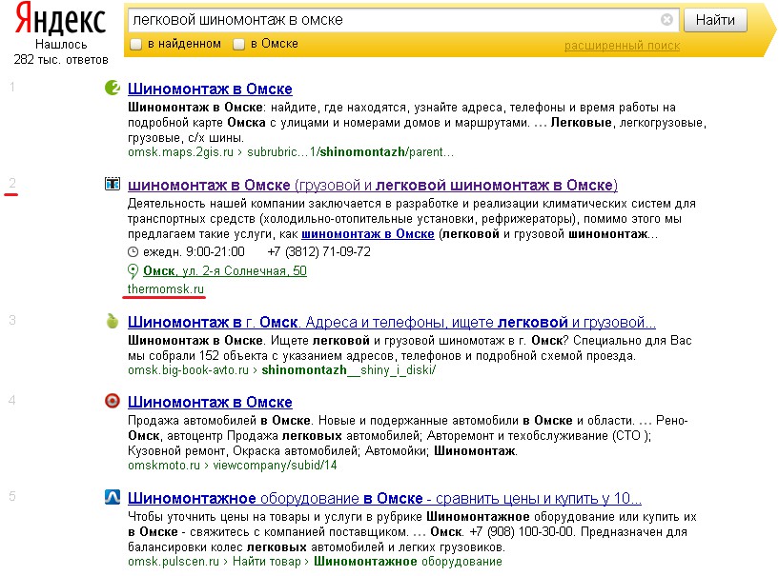Click the Яндекс logo
Image resolution: width=779 pixels, height=576 pixels.
[x=61, y=19]
